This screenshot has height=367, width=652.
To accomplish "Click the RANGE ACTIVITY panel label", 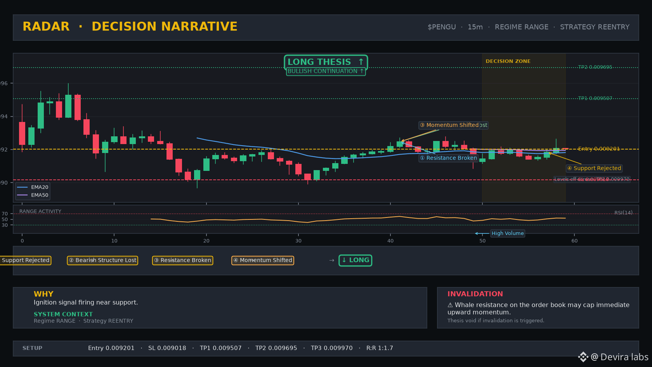I will pyautogui.click(x=40, y=212).
